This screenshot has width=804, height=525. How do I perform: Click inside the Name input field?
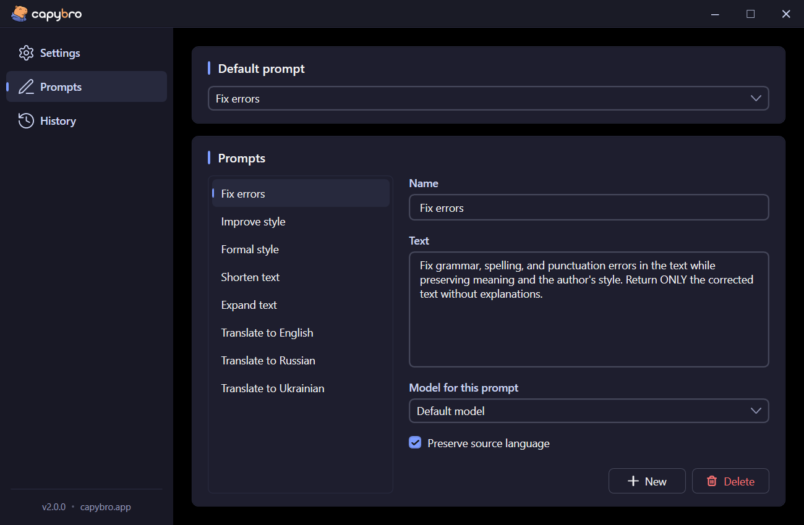click(x=589, y=208)
